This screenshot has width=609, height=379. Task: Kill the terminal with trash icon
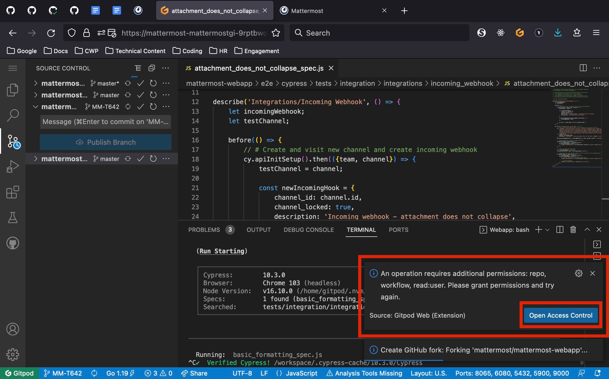(573, 229)
